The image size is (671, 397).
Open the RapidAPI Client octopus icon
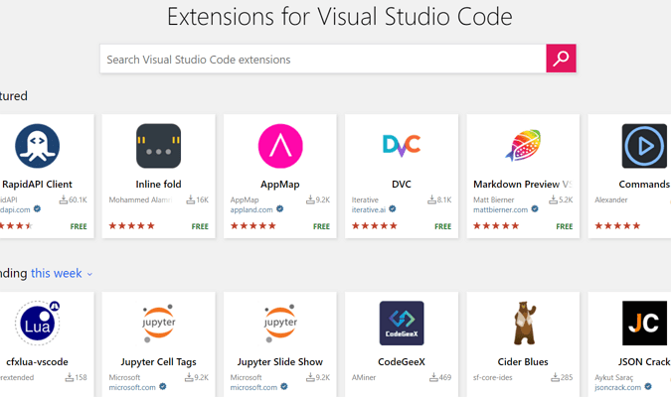coord(37,146)
